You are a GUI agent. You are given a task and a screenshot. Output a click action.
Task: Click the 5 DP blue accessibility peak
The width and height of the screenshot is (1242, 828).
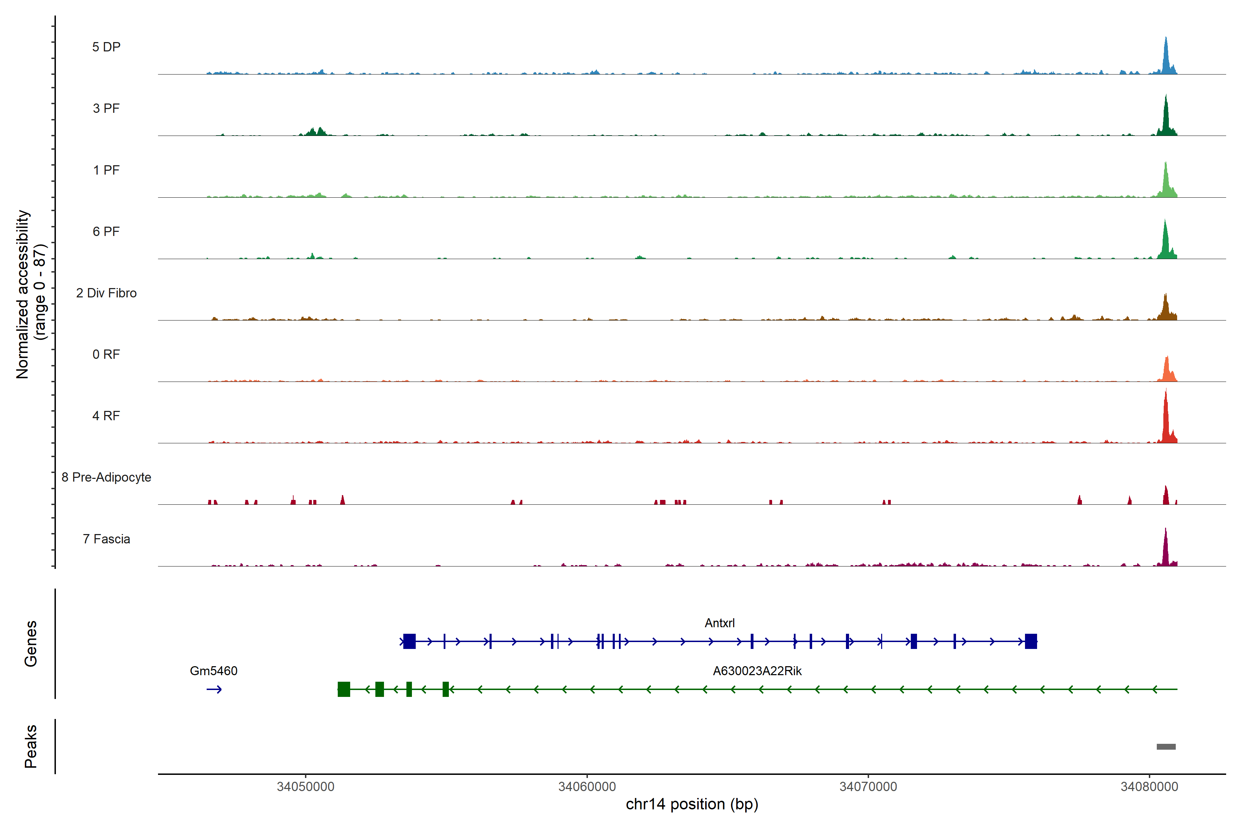click(1166, 58)
